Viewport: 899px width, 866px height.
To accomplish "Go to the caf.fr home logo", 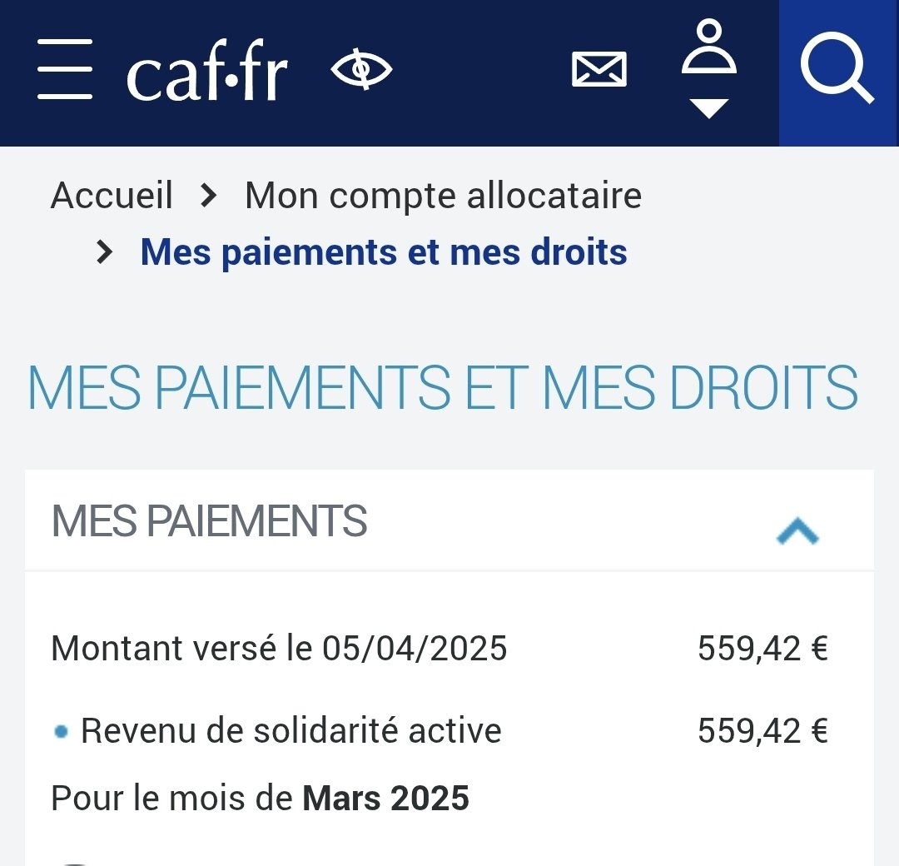I will point(206,71).
